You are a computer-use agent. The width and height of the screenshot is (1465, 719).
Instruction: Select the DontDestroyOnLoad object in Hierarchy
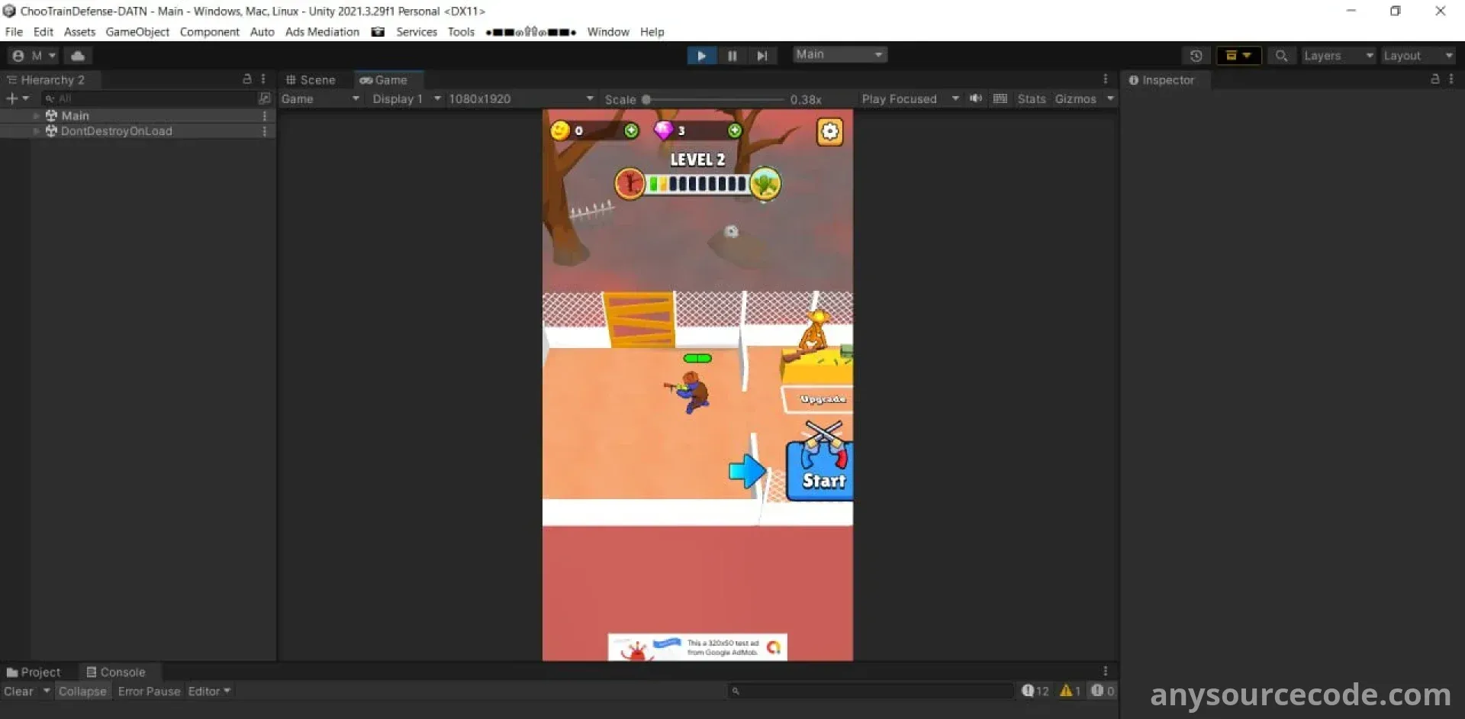tap(117, 131)
